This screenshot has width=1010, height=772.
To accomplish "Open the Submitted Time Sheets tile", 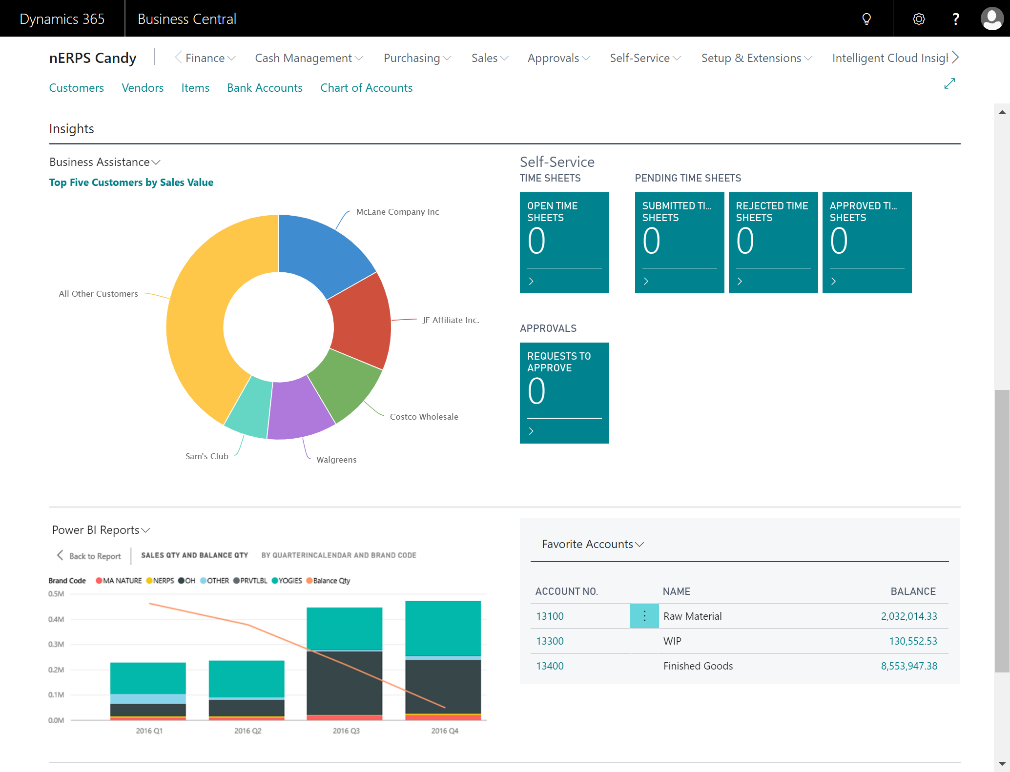I will pyautogui.click(x=680, y=243).
